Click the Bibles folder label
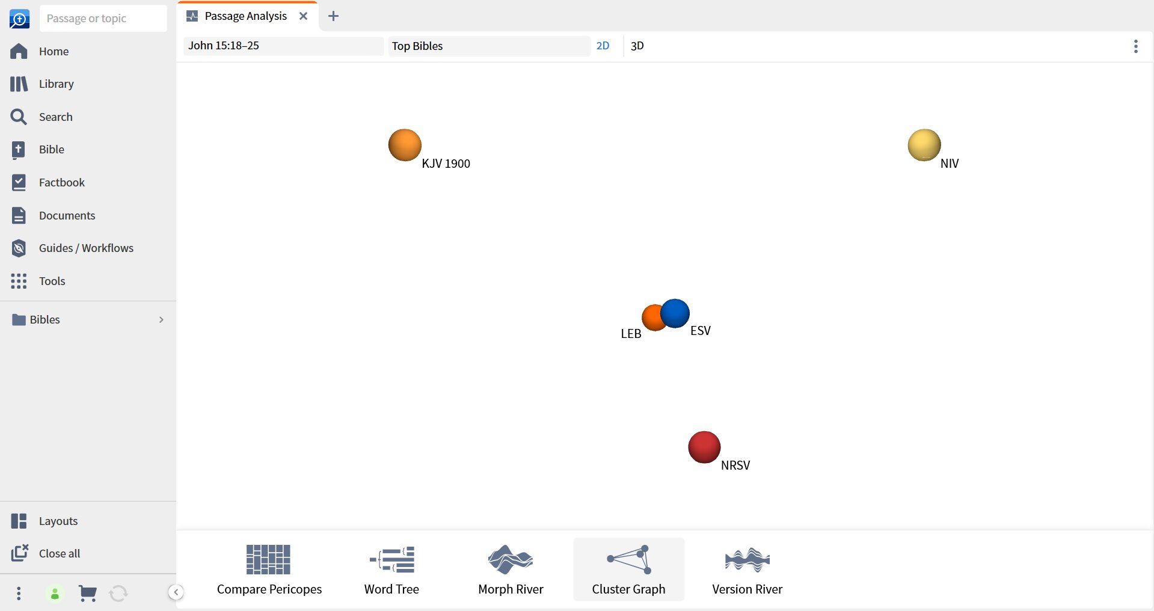The height and width of the screenshot is (611, 1154). point(45,319)
